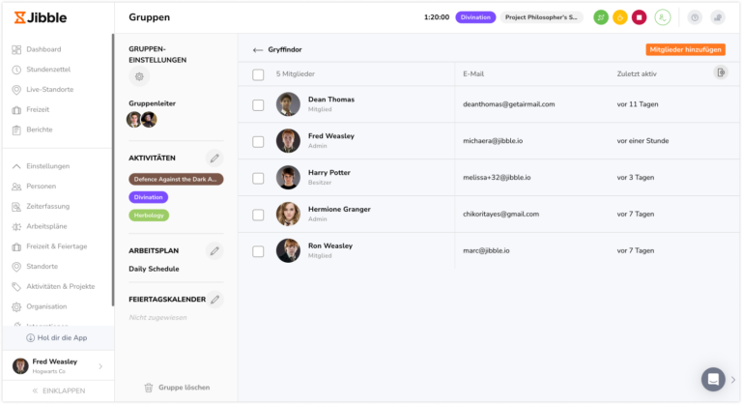Image resolution: width=742 pixels, height=404 pixels.
Task: Click email michaera@jibble.io
Action: point(493,141)
